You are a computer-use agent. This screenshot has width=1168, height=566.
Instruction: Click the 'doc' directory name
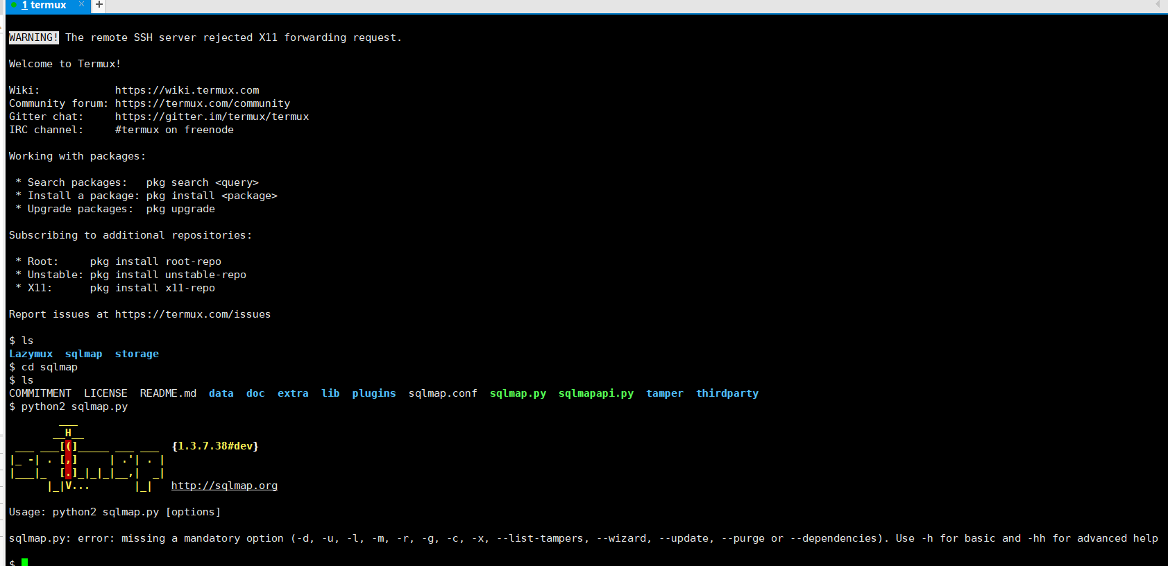pos(255,393)
